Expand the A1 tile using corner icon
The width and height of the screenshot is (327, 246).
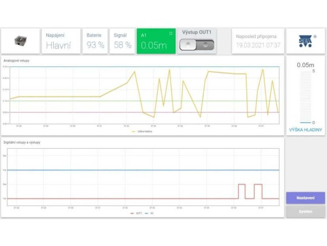tap(171, 33)
